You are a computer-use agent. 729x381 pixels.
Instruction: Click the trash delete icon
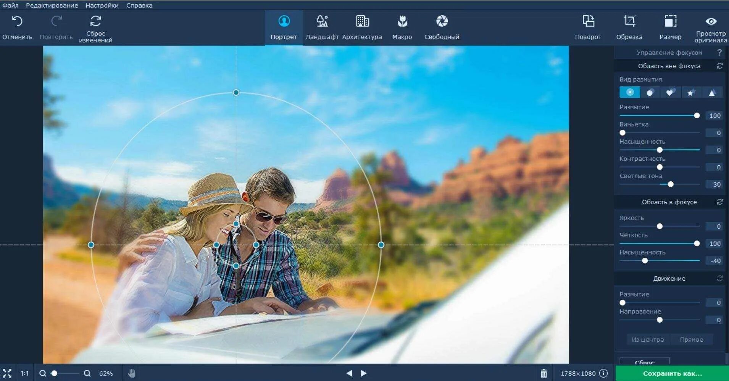tap(544, 373)
